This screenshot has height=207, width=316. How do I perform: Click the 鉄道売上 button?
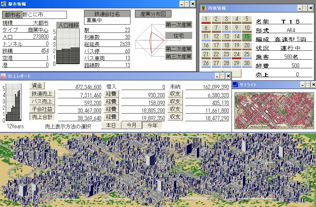[x=42, y=94]
